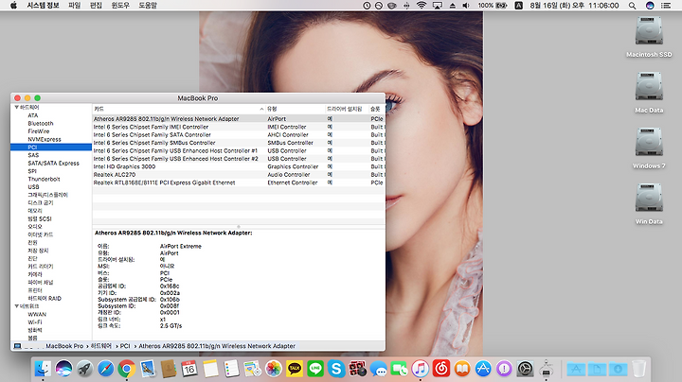
Task: Open Wi-Fi status menu in menu bar
Action: click(421, 6)
